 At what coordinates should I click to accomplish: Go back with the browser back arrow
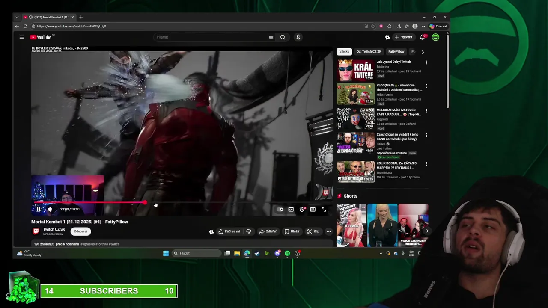[x=17, y=26]
